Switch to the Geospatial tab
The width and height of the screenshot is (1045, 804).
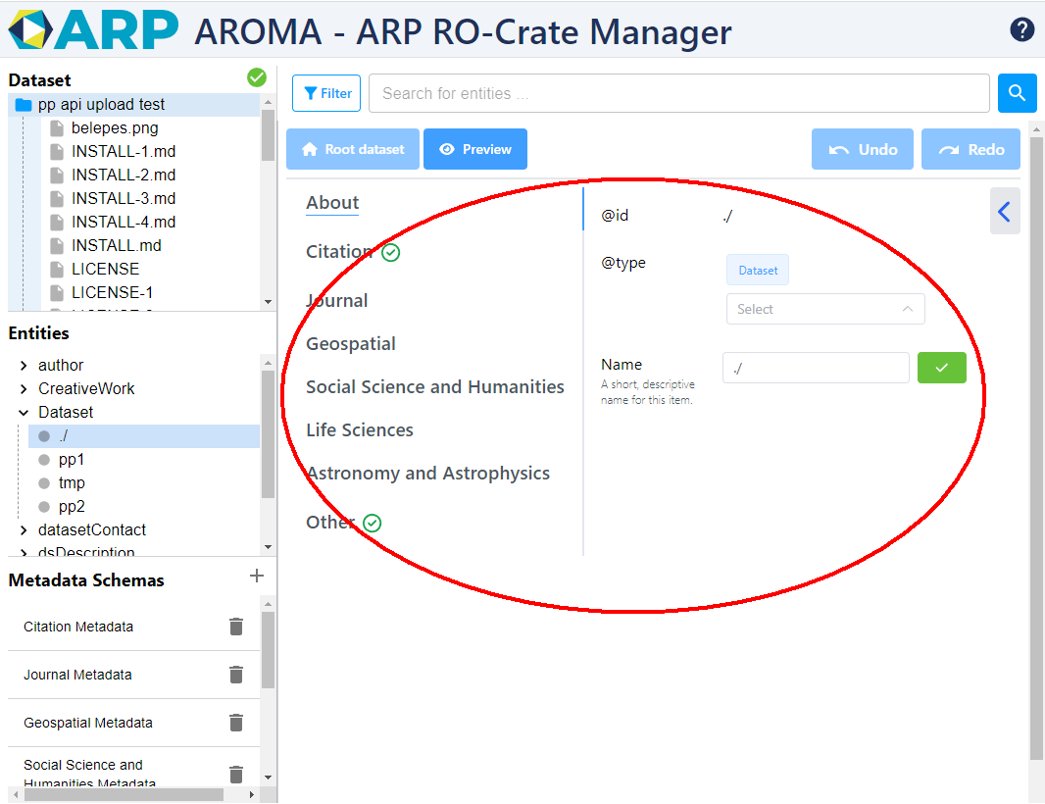click(351, 344)
